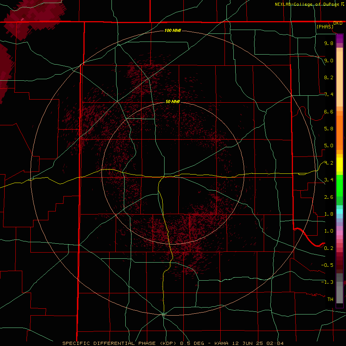Select the 5.0 scale value
The width and height of the screenshot is (346, 346).
tap(329, 146)
